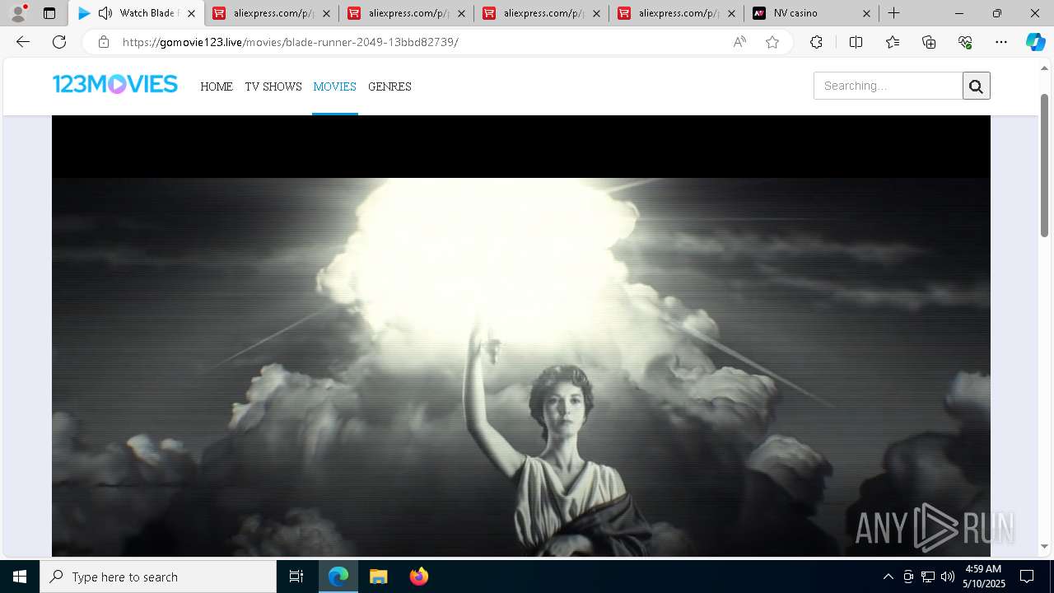
Task: Open Settings and more ellipsis menu
Action: pyautogui.click(x=1001, y=42)
